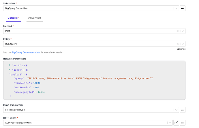The height and width of the screenshot is (128, 199).
Task: Open Input transformer more options
Action: point(183,110)
